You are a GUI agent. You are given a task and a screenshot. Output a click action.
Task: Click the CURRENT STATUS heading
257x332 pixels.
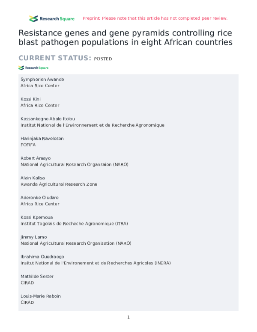click(55, 58)
